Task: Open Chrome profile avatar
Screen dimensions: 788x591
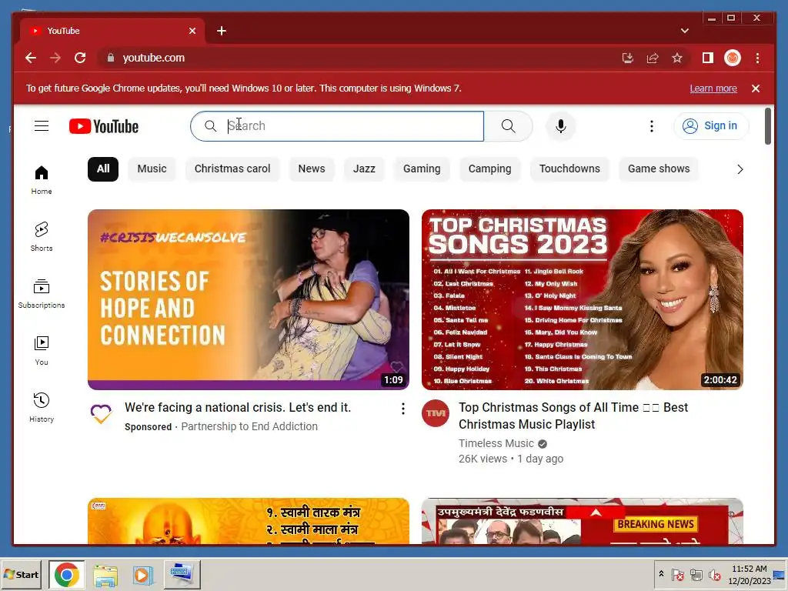Action: pos(733,58)
